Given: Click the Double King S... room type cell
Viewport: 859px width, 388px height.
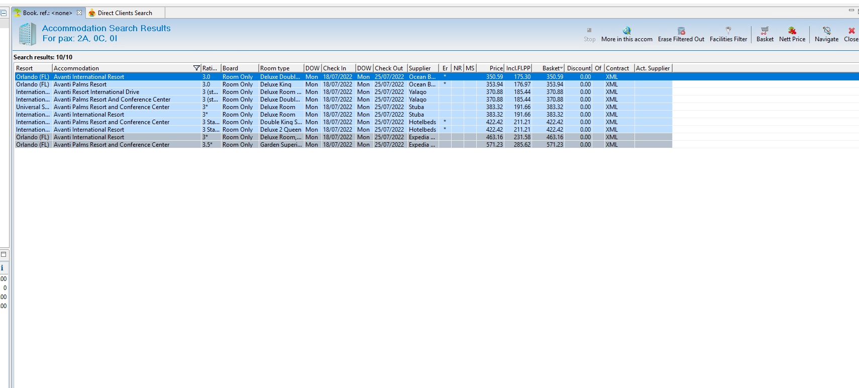Looking at the screenshot, I should (x=281, y=122).
